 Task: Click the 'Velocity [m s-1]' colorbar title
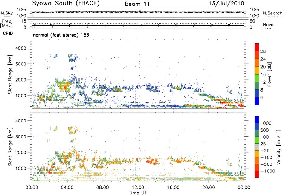(x=278, y=147)
